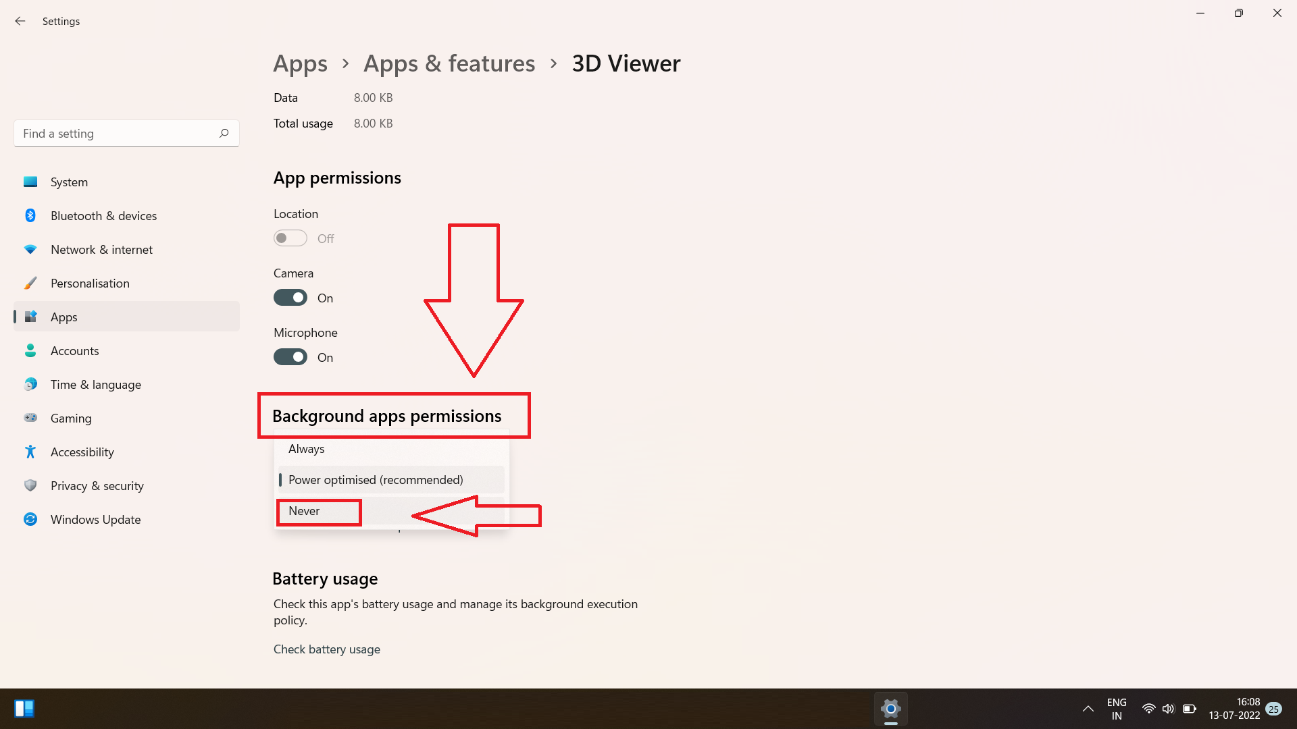Toggle the Location permission switch
Screen dimensions: 1297x729
click(290, 238)
